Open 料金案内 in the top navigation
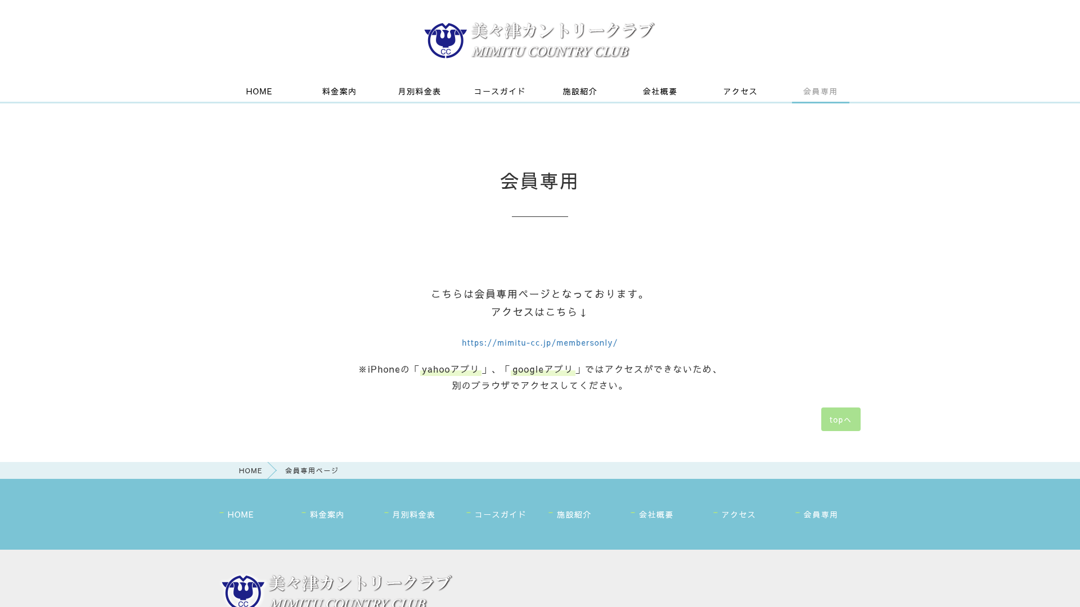Image resolution: width=1080 pixels, height=607 pixels. click(x=339, y=92)
